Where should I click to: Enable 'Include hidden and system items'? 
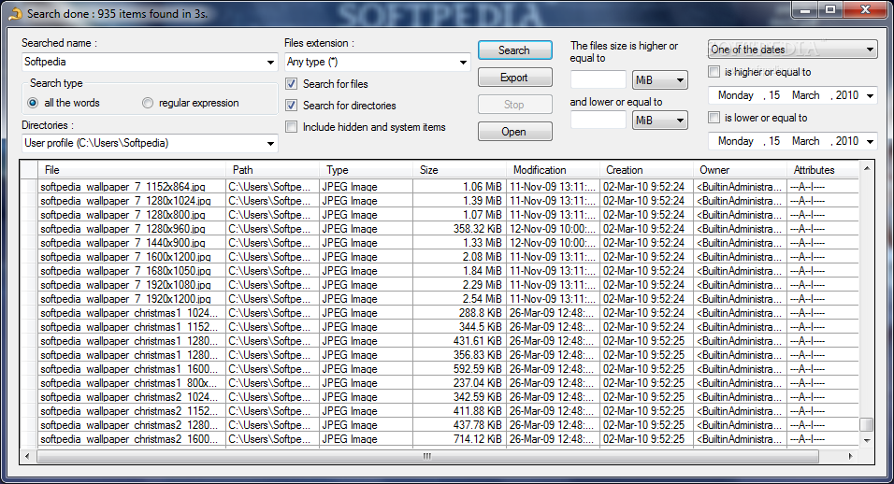tap(292, 127)
